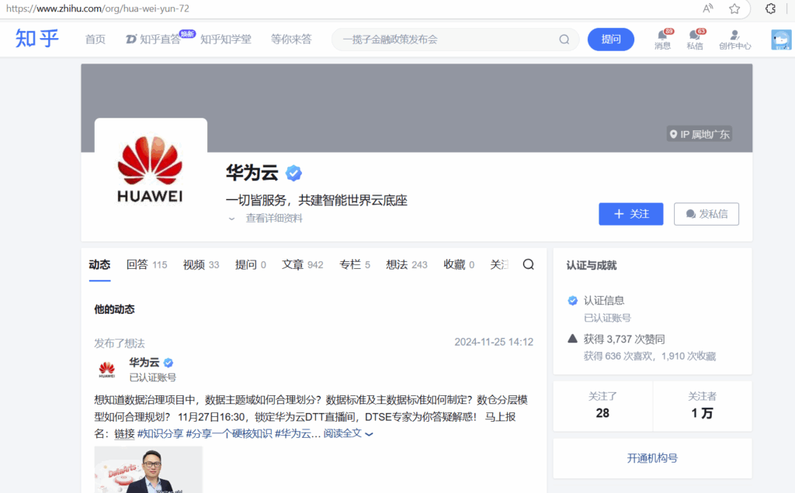Open the 链接 link in the post
Image resolution: width=795 pixels, height=493 pixels.
(124, 434)
